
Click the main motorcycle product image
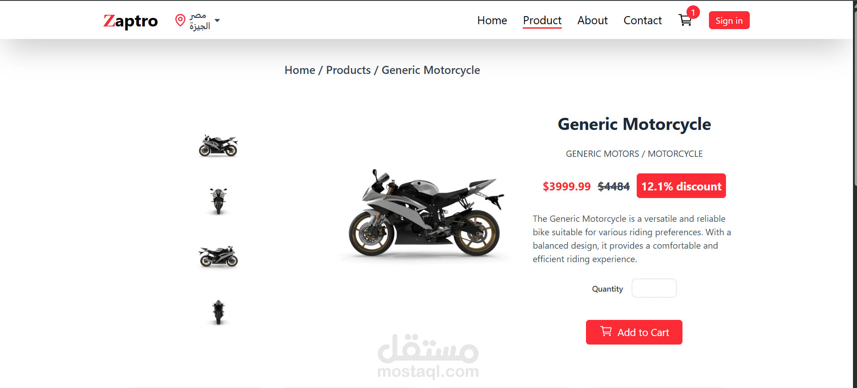[426, 213]
